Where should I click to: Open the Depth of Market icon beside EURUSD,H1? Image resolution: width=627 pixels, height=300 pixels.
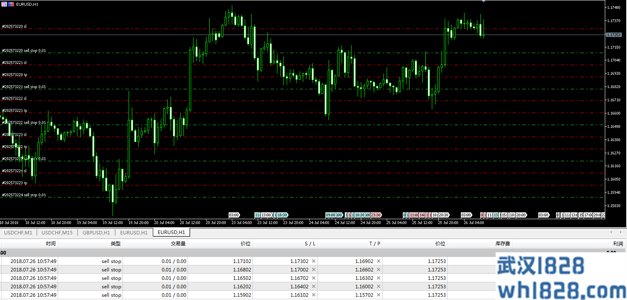pyautogui.click(x=11, y=4)
